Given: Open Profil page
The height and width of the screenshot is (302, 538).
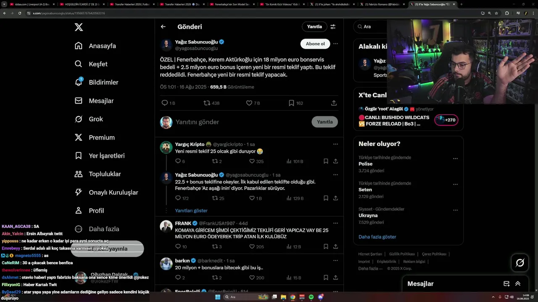Looking at the screenshot, I should tap(89, 211).
